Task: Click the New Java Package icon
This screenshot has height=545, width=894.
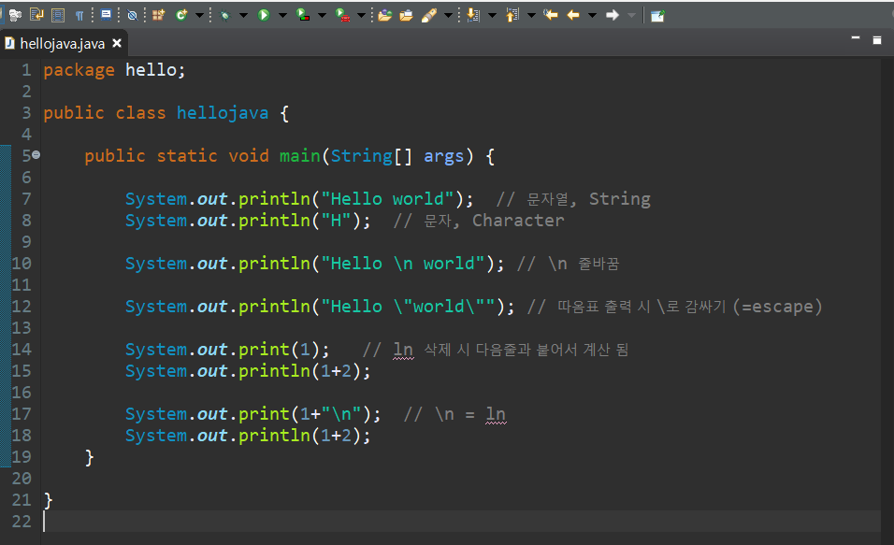Action: (x=158, y=15)
